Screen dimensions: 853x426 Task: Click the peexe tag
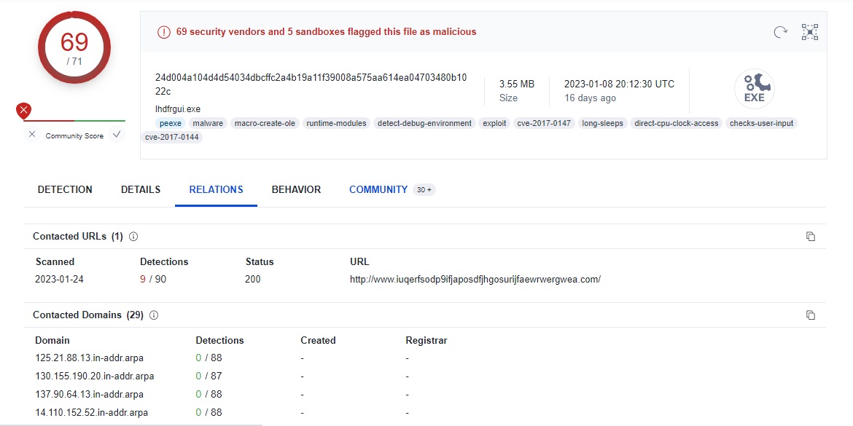170,123
